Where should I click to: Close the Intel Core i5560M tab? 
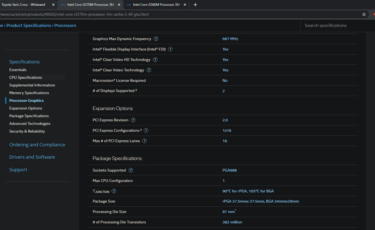click(x=185, y=5)
